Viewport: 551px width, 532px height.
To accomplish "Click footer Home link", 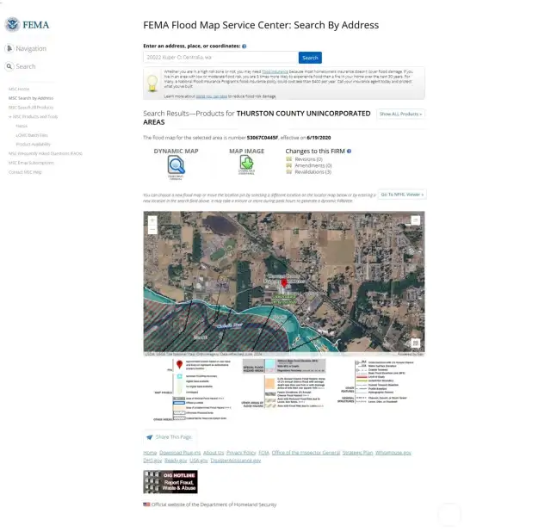I will coord(150,453).
